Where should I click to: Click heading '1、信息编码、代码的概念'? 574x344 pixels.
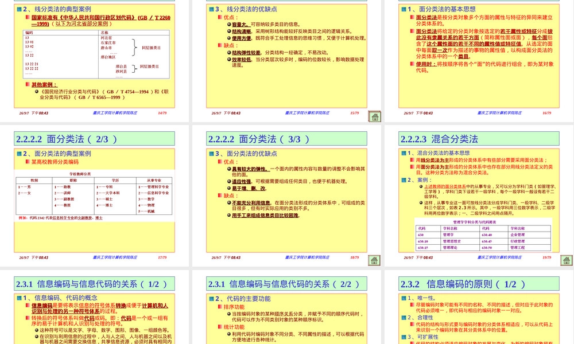(60, 298)
